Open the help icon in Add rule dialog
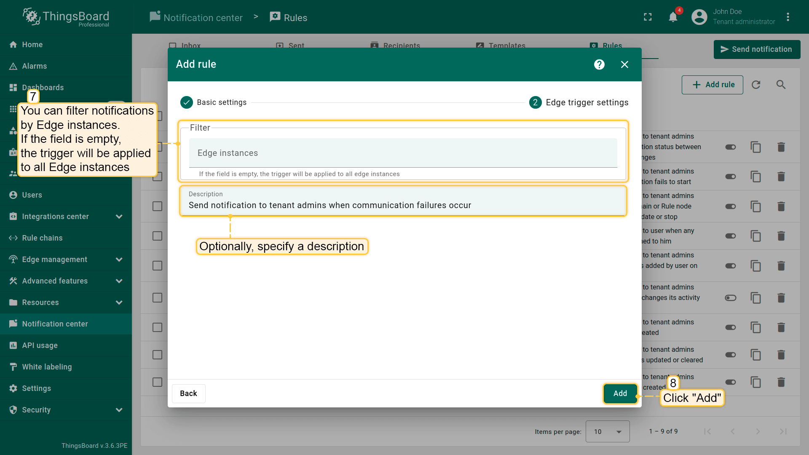 pos(599,64)
